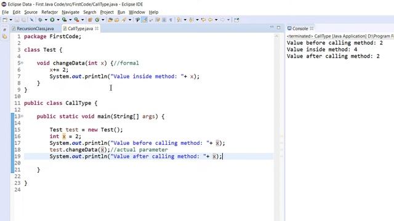Viewport: 394px width, 221px height.
Task: Open the Edit menu
Action: 17,12
